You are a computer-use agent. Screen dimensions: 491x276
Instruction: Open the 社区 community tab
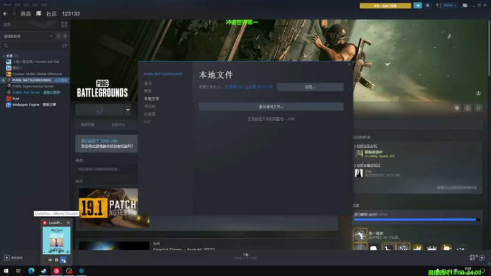[x=52, y=13]
